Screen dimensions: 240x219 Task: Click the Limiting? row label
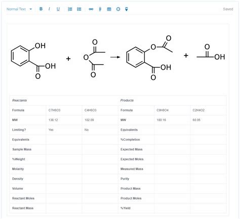tap(19, 130)
